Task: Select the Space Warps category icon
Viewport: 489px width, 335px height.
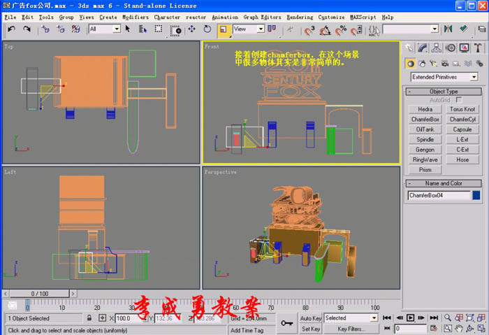Action: 468,64
